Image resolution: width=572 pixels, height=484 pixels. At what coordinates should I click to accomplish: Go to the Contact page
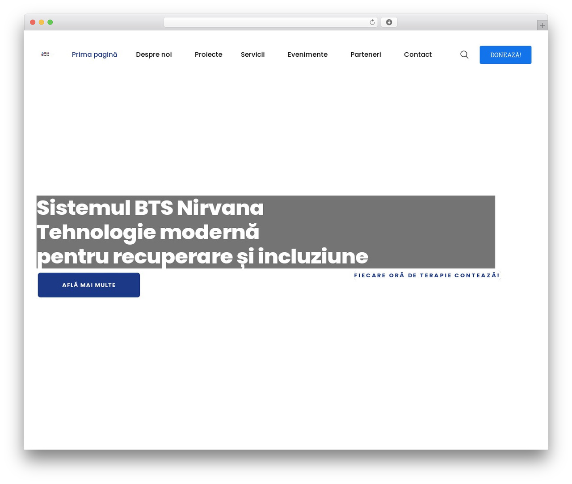[x=418, y=54]
